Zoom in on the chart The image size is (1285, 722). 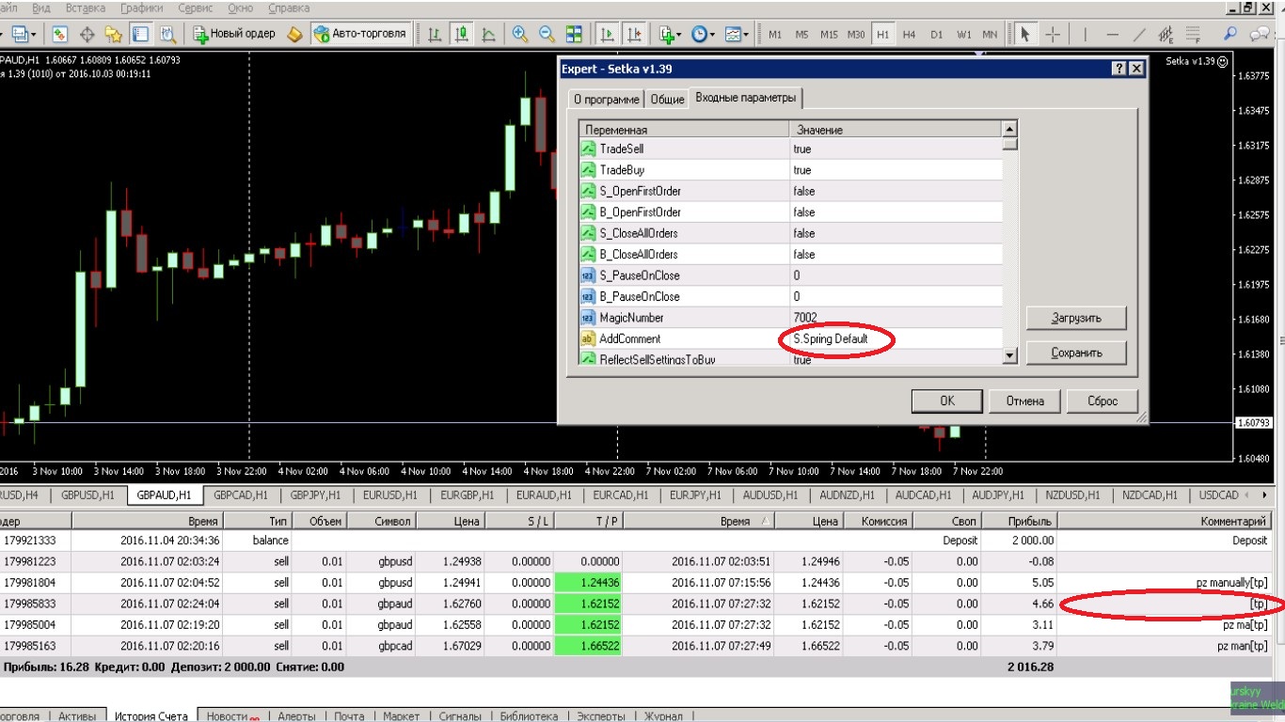pos(519,34)
